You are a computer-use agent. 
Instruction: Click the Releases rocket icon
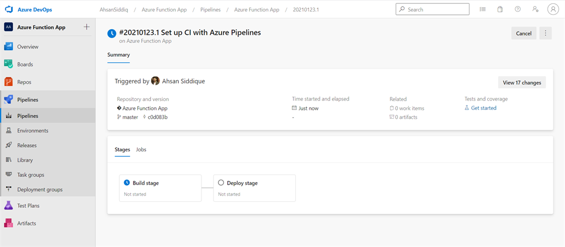tap(9, 145)
